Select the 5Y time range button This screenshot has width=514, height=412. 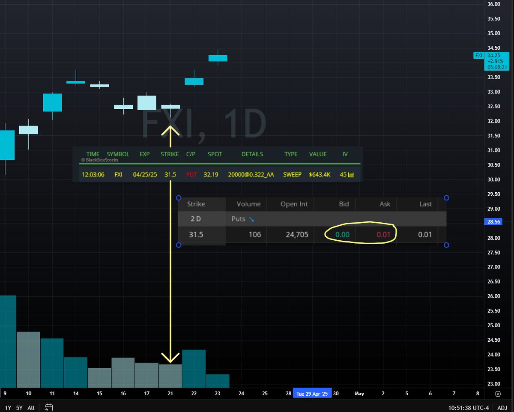pyautogui.click(x=19, y=408)
